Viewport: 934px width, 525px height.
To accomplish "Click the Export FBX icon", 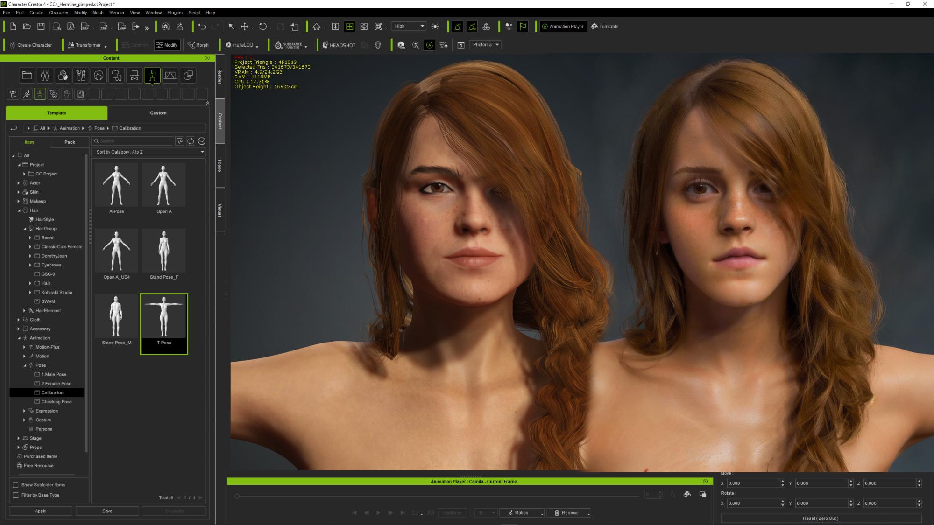I will (x=104, y=27).
